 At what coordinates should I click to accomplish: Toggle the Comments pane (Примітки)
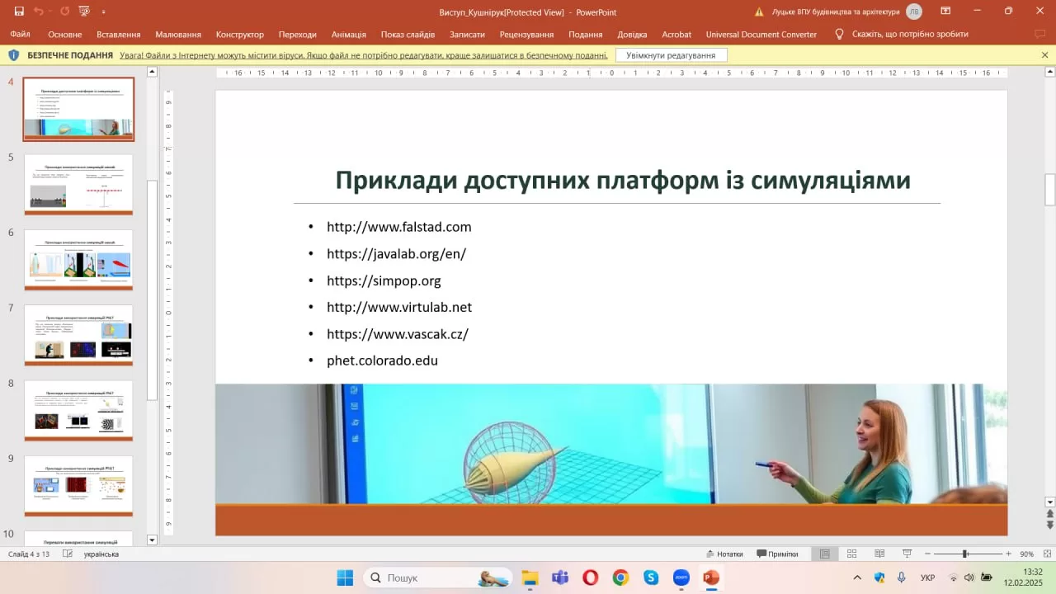coord(777,554)
